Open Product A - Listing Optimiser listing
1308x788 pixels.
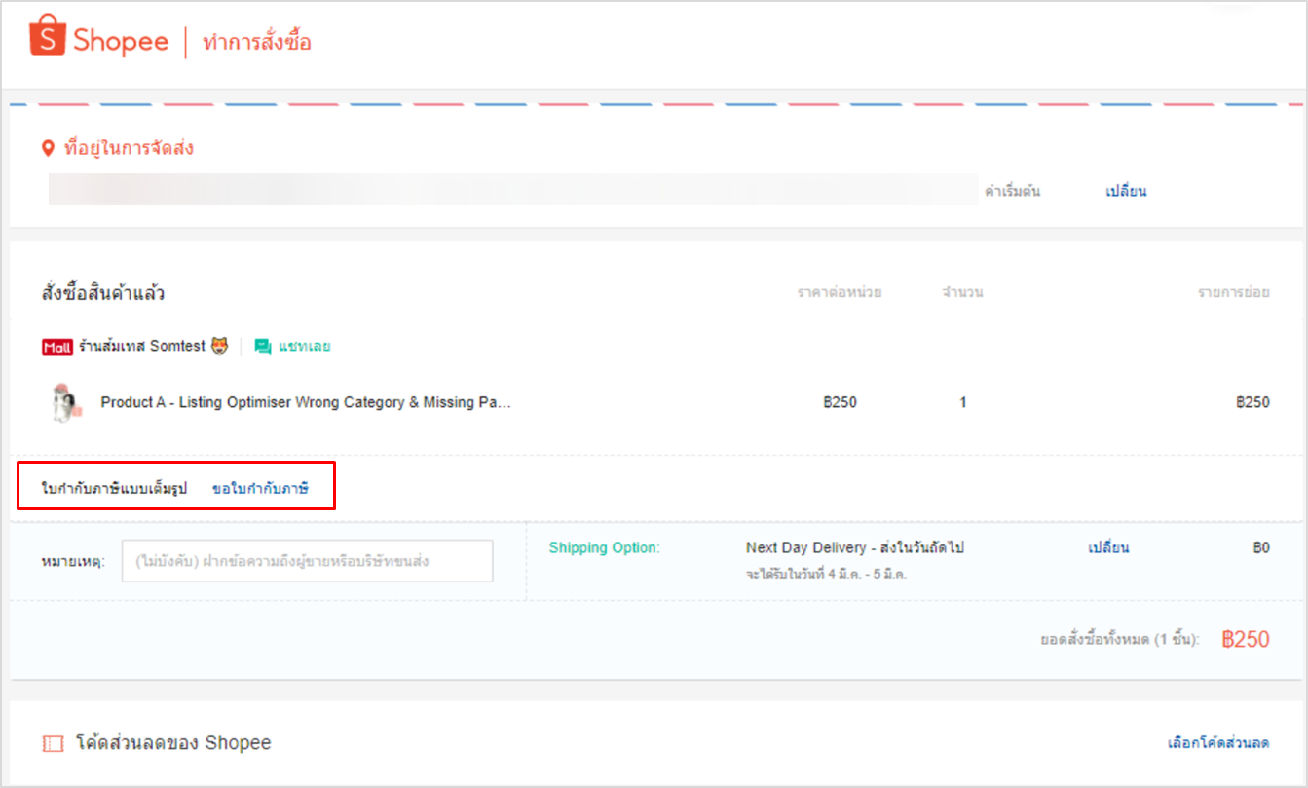(x=307, y=401)
